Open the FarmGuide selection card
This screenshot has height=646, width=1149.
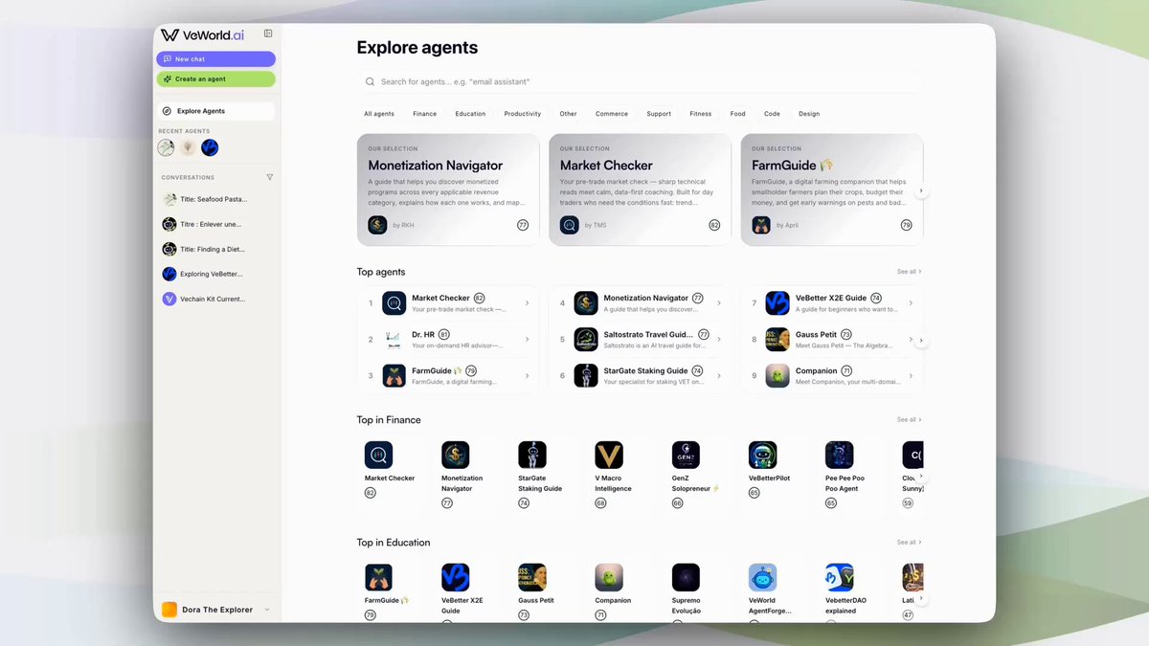tap(832, 189)
